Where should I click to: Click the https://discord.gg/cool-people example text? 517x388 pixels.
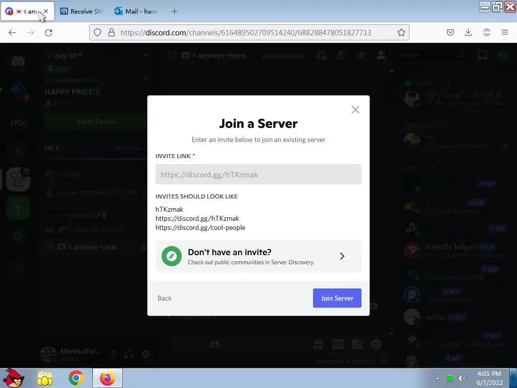(200, 228)
